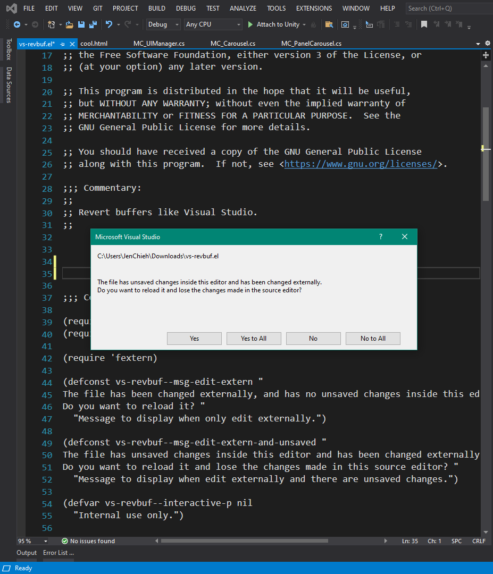Click the vertical scrollbar thumb
This screenshot has height=574, width=493.
coord(486,154)
